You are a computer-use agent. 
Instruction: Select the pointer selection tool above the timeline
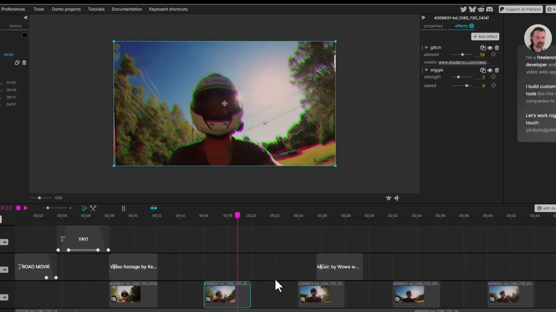coord(84,208)
